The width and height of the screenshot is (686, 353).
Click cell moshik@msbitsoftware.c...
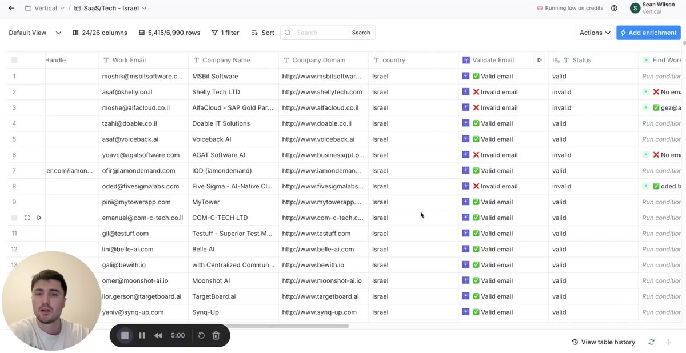[x=143, y=76]
